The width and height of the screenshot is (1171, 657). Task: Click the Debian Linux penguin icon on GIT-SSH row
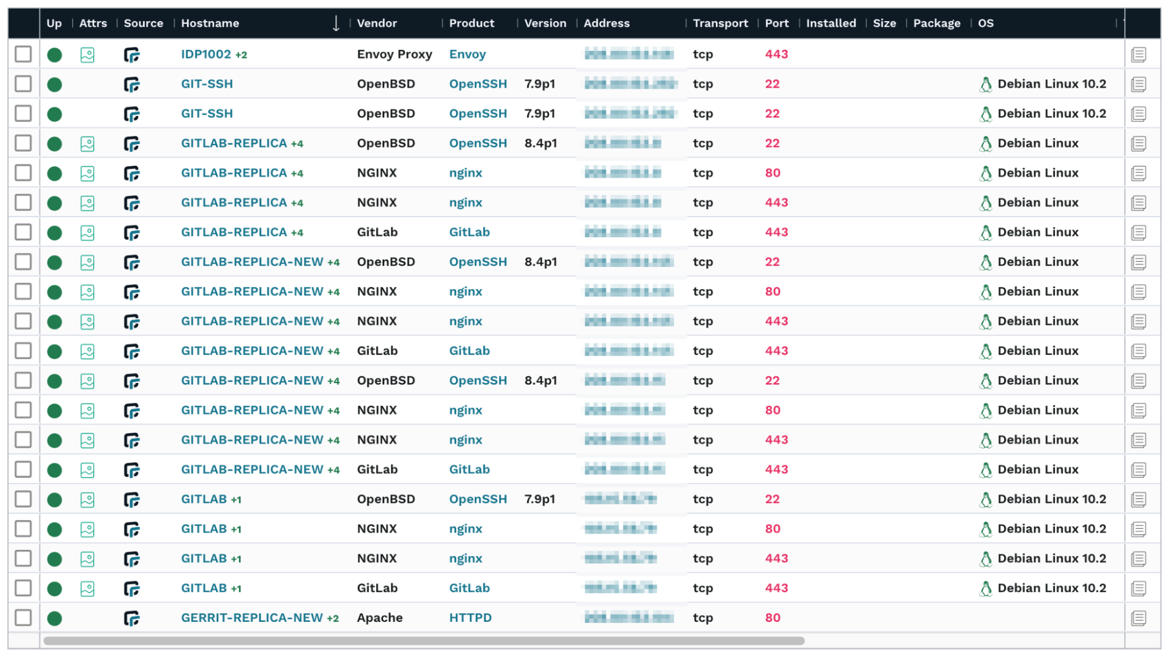click(x=986, y=84)
